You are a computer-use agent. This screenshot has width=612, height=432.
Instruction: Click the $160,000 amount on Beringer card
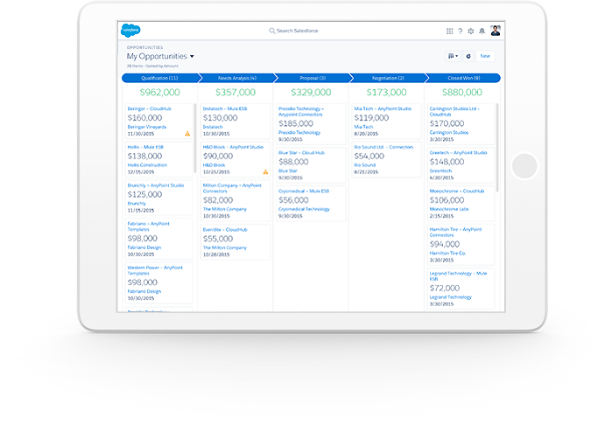[144, 118]
